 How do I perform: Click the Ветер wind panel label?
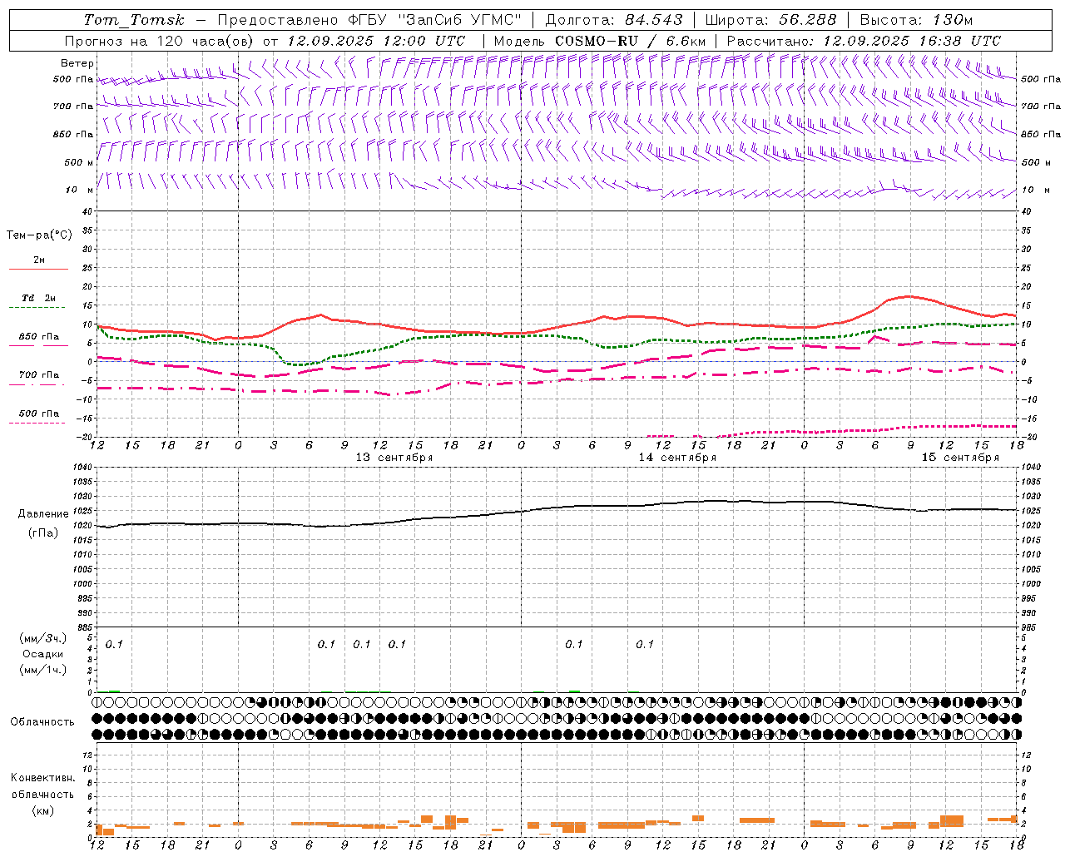(x=77, y=63)
